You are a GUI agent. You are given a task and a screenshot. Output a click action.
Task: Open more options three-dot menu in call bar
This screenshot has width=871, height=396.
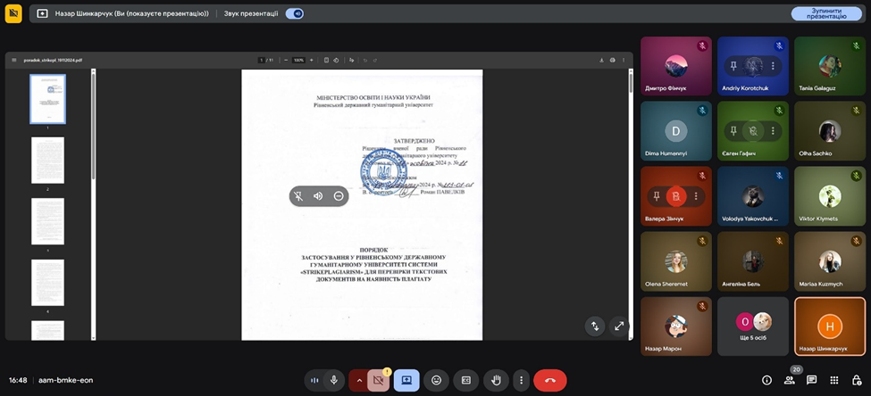click(521, 380)
